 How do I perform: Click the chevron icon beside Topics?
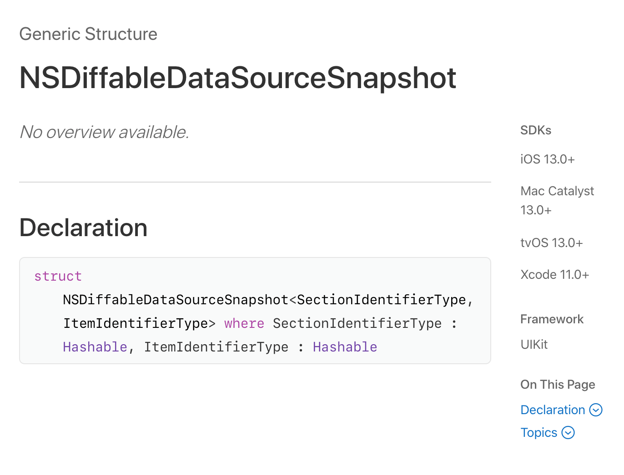coord(568,433)
